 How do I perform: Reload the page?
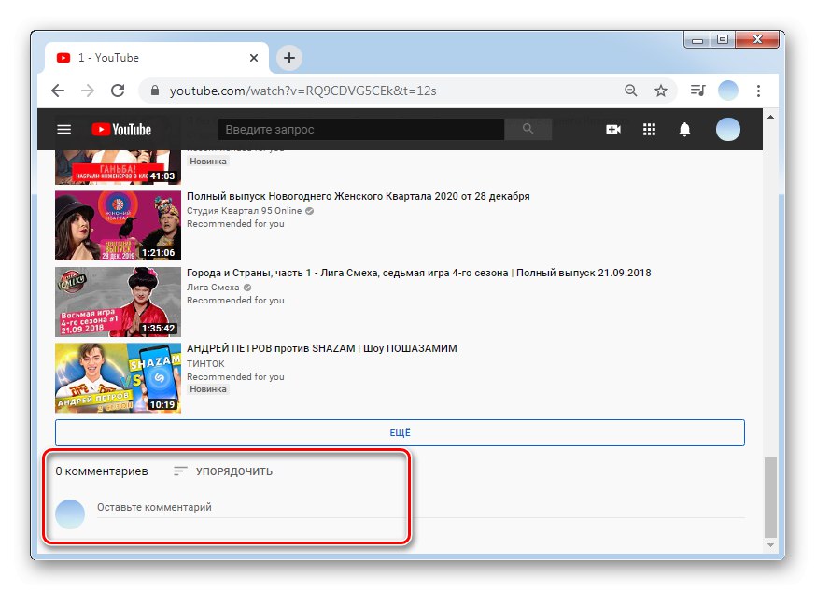pos(119,91)
